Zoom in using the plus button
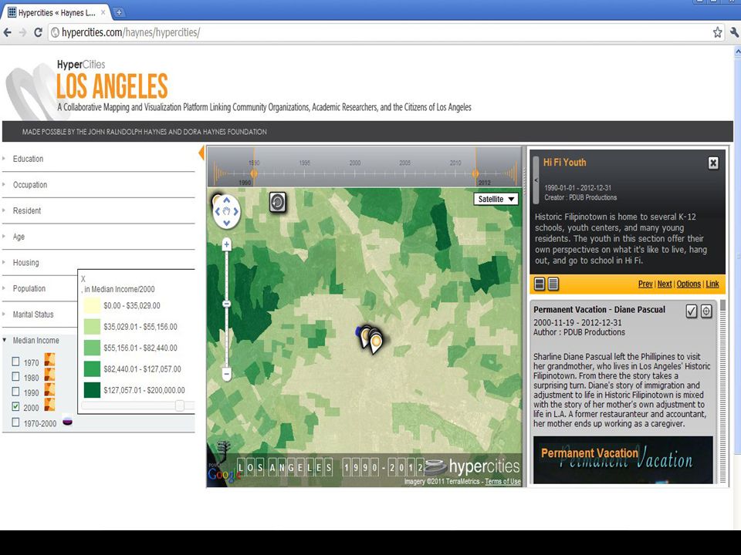The height and width of the screenshot is (555, 741). [x=227, y=244]
